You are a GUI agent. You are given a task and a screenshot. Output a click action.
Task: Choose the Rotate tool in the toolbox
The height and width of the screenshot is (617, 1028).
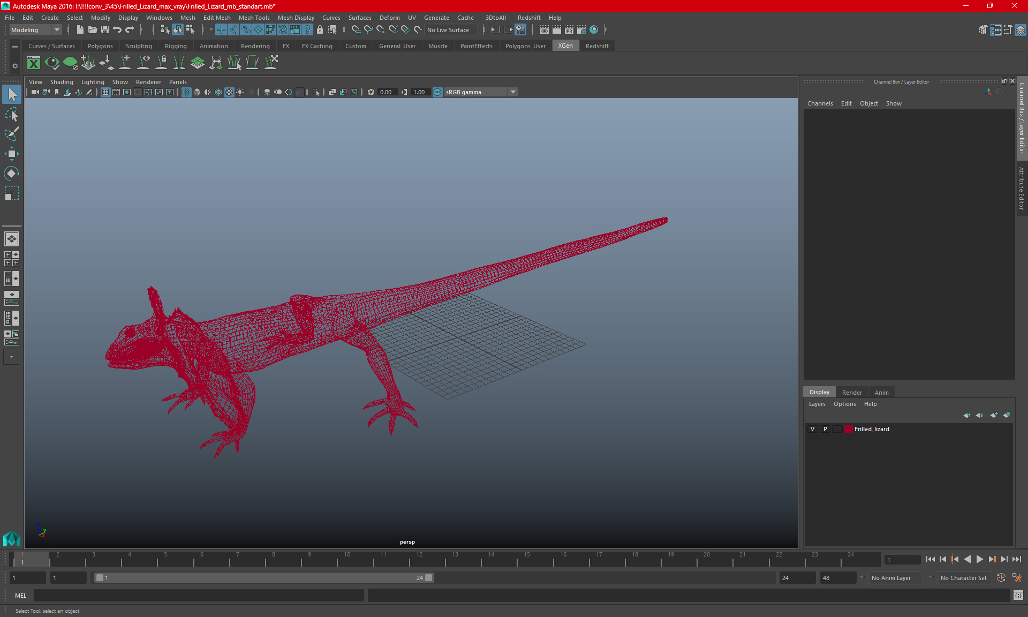11,174
